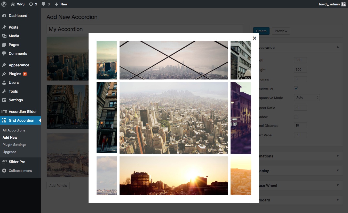348x213 pixels.
Task: Open the Responsive Mode Auto dropdown
Action: (307, 97)
